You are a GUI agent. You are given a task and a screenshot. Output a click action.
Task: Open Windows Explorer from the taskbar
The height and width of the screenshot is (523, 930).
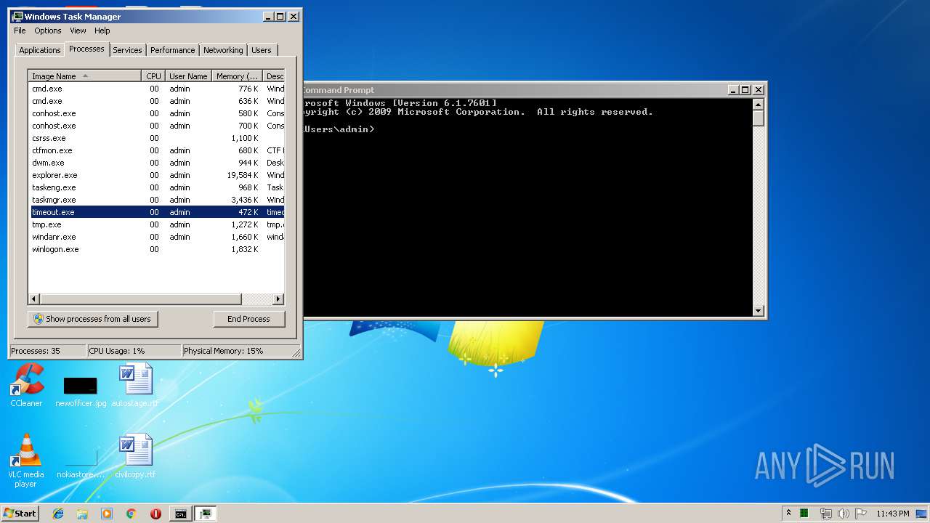(82, 514)
